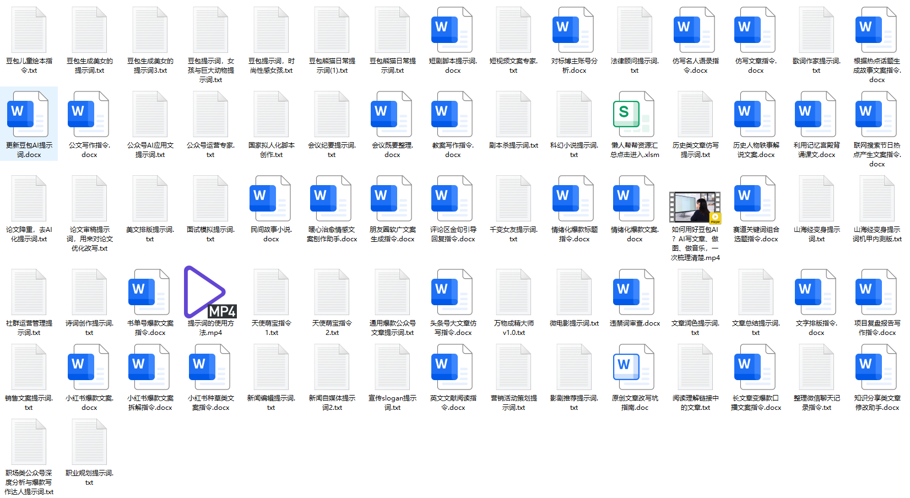This screenshot has width=910, height=498.
Task: Click the 项目复盘报告写作指令.docx file
Action: point(876,293)
